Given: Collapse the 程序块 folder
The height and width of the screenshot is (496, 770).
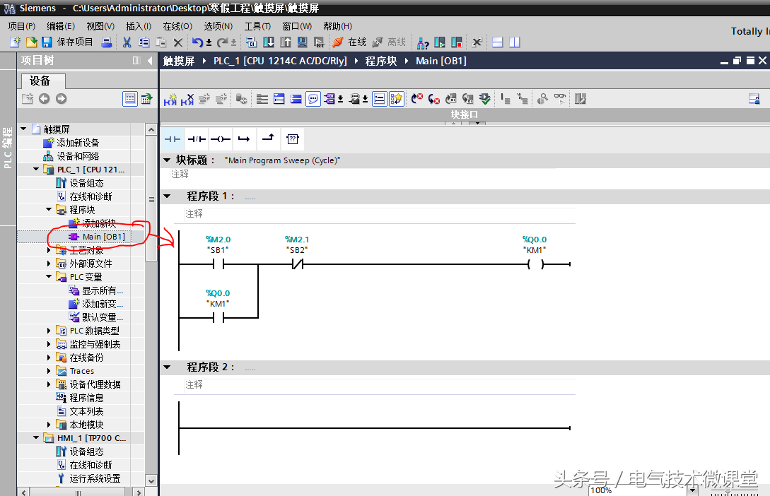Looking at the screenshot, I should (x=49, y=209).
